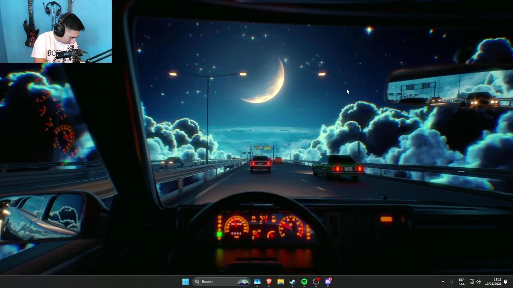513x288 pixels.
Task: Switch ESP LAA input language
Action: 462,282
